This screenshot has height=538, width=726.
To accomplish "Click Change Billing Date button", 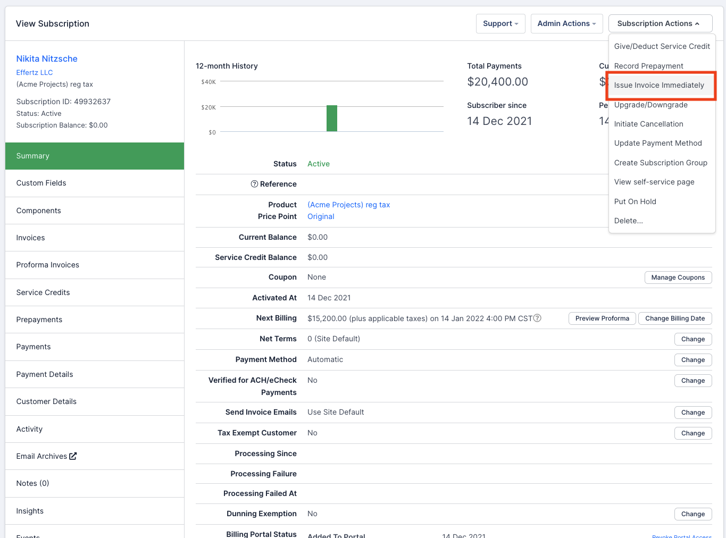I will click(674, 318).
